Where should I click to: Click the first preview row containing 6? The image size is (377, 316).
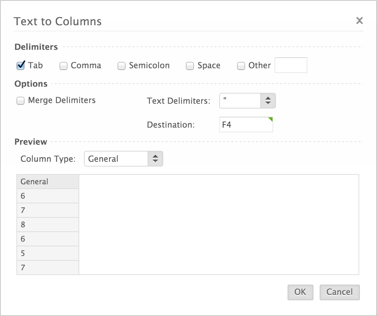48,196
